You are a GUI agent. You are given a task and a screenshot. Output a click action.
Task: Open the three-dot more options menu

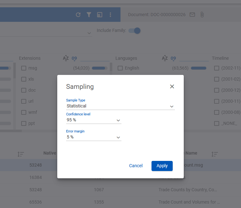(x=110, y=15)
